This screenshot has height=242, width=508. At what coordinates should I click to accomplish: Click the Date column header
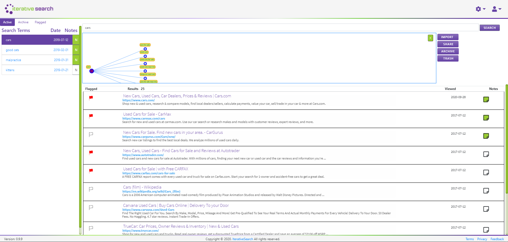tap(56, 30)
